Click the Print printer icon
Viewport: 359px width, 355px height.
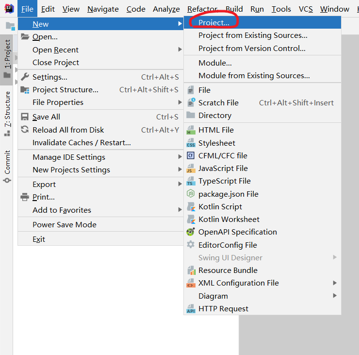(x=25, y=197)
